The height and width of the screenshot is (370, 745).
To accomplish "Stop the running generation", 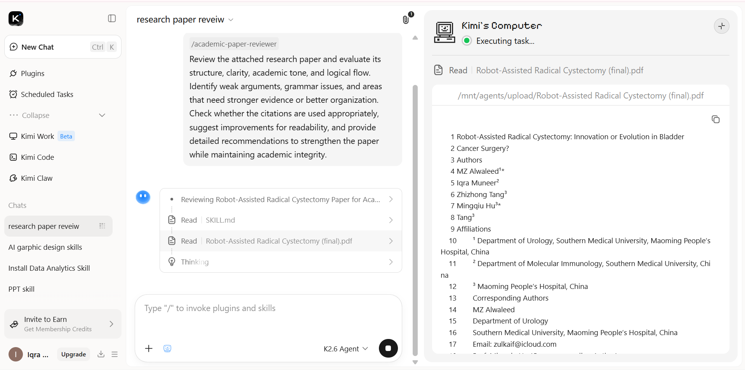I will [388, 348].
